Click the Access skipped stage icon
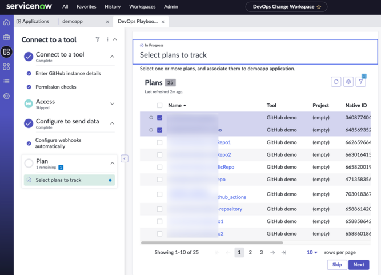This screenshot has height=275, width=381. [x=29, y=104]
